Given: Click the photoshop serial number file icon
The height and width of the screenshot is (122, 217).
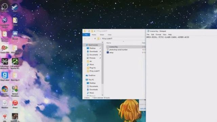Looking at the screenshot, I should pyautogui.click(x=108, y=50).
